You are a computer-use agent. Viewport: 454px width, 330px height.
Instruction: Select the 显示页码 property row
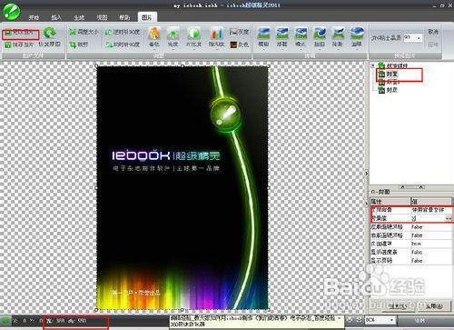click(x=411, y=261)
